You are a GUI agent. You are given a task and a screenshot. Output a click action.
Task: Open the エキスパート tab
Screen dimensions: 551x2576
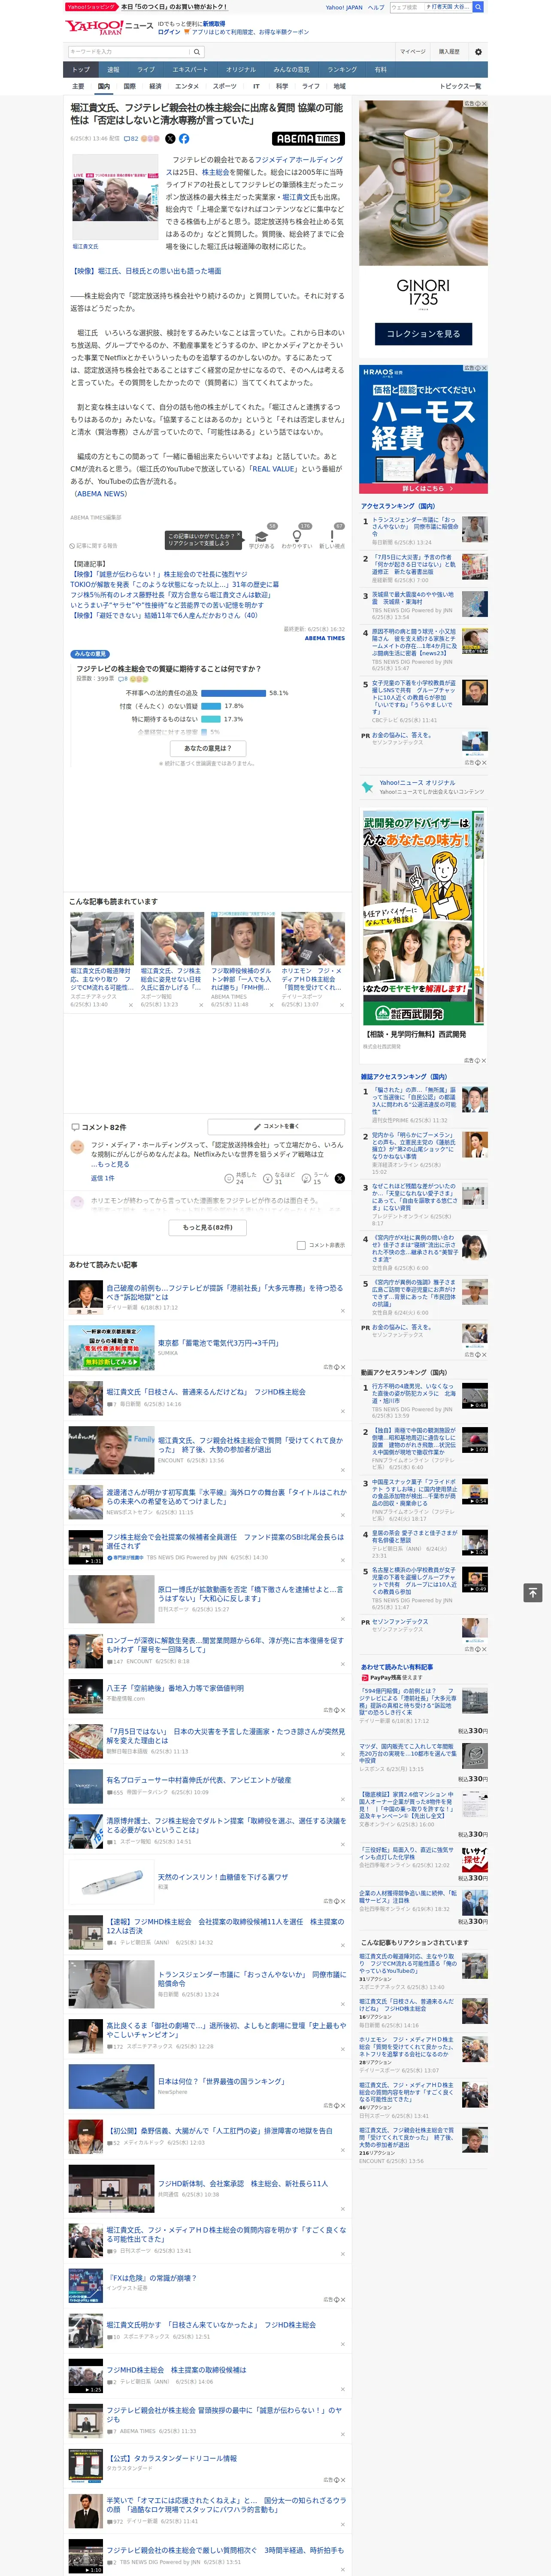pos(190,70)
